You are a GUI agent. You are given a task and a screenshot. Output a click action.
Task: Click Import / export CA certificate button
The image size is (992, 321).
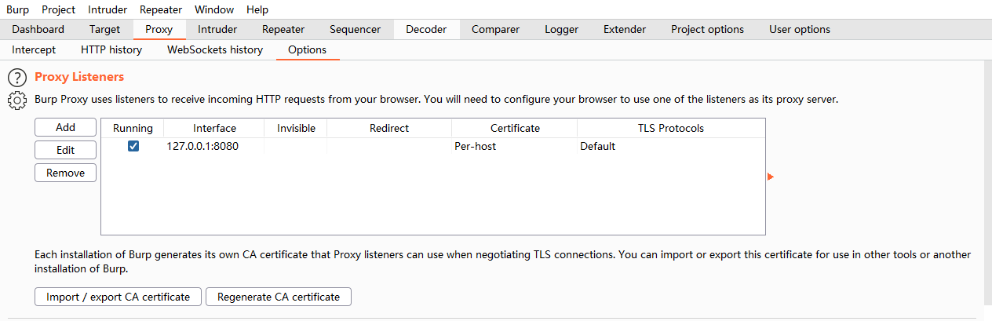pyautogui.click(x=119, y=297)
